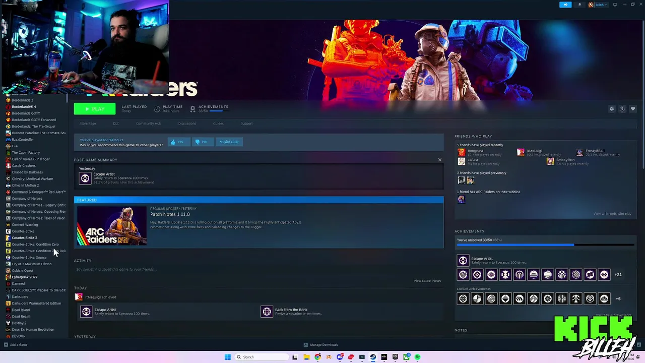Open Manage Downloads in bottom bar
This screenshot has width=645, height=363.
(x=320, y=345)
